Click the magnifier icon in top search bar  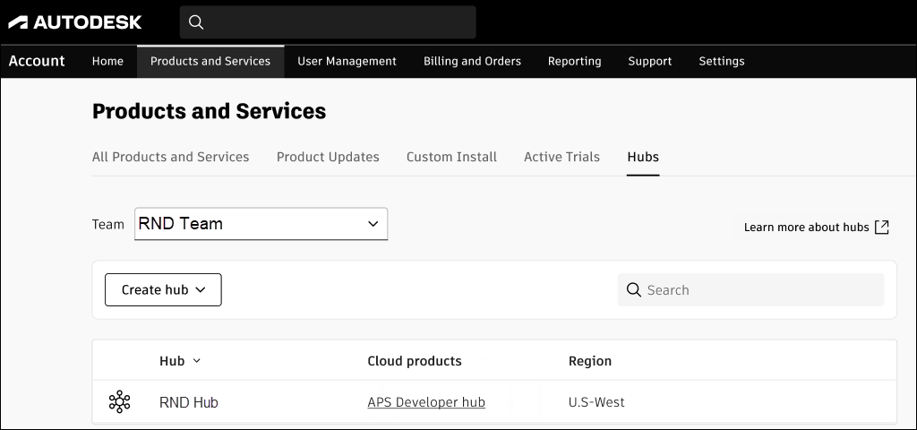pos(197,22)
